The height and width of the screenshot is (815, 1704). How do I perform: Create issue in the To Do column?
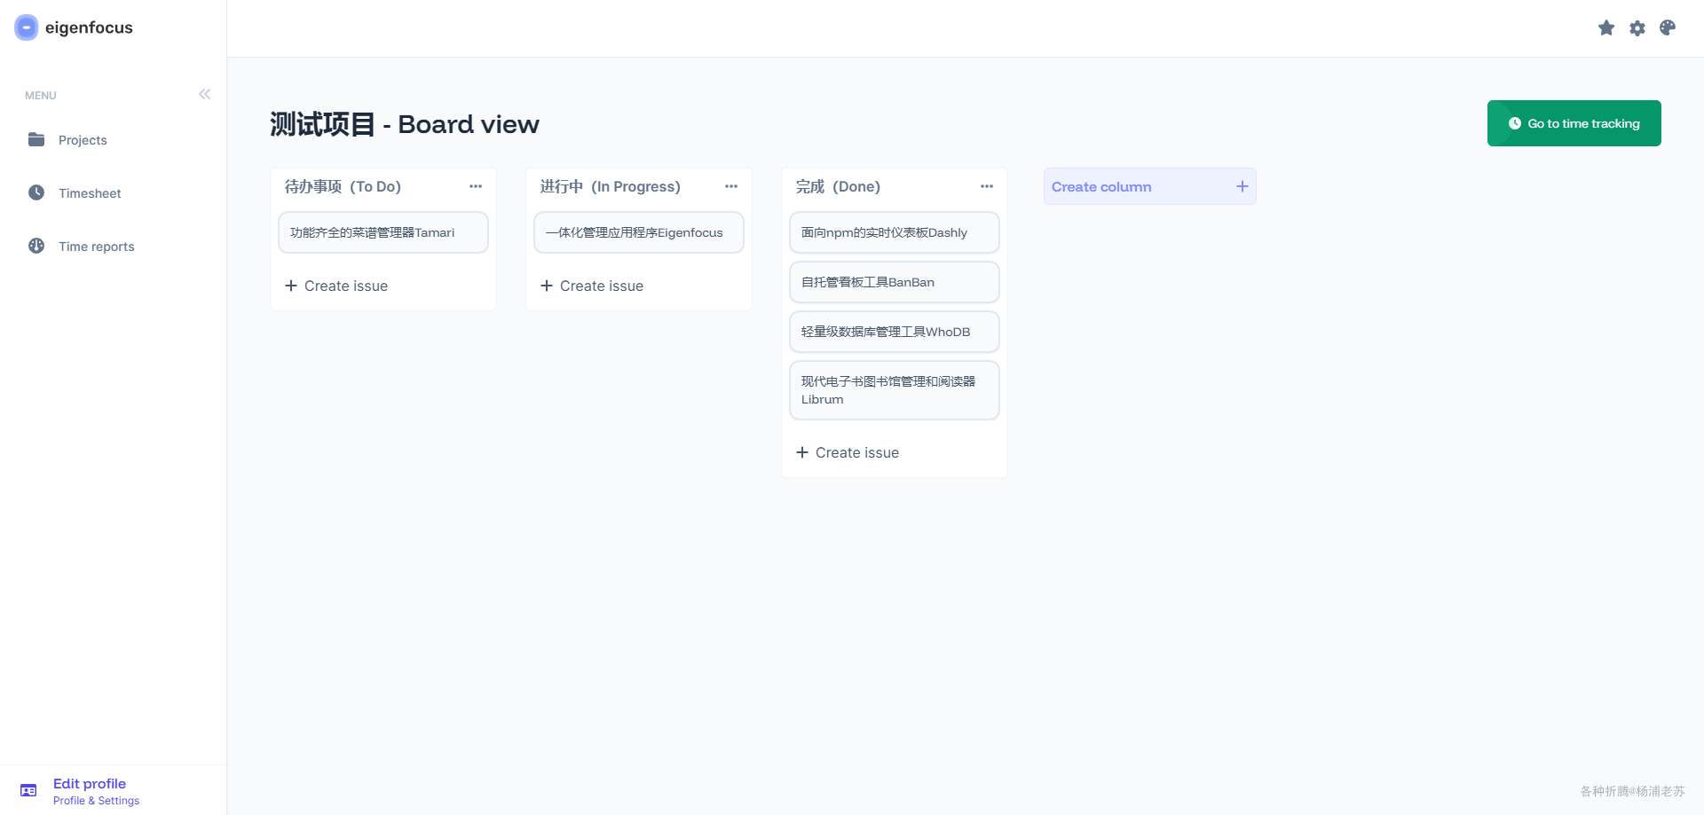(337, 286)
